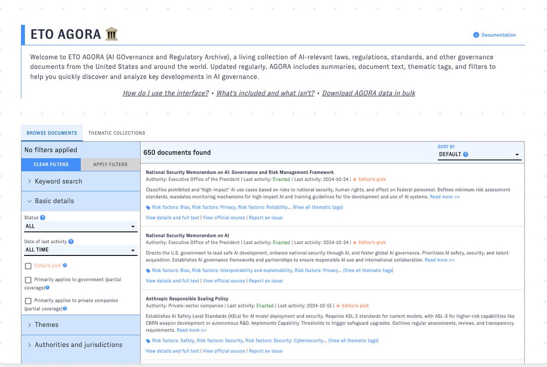
Task: Click the tag icon beside Anthropic policy risk factors
Action: tap(147, 340)
